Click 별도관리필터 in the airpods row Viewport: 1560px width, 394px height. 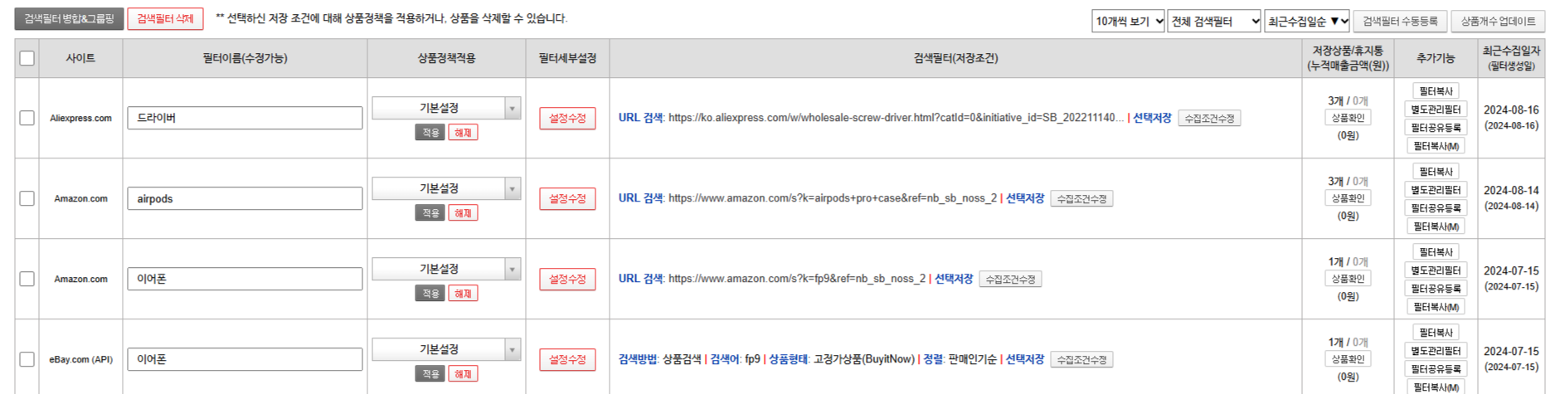click(1436, 190)
